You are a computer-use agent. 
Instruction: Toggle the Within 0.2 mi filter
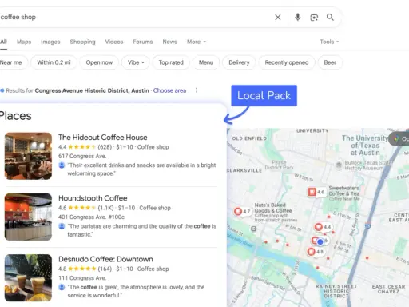point(54,62)
